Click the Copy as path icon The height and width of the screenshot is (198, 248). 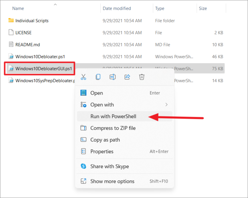83,139
